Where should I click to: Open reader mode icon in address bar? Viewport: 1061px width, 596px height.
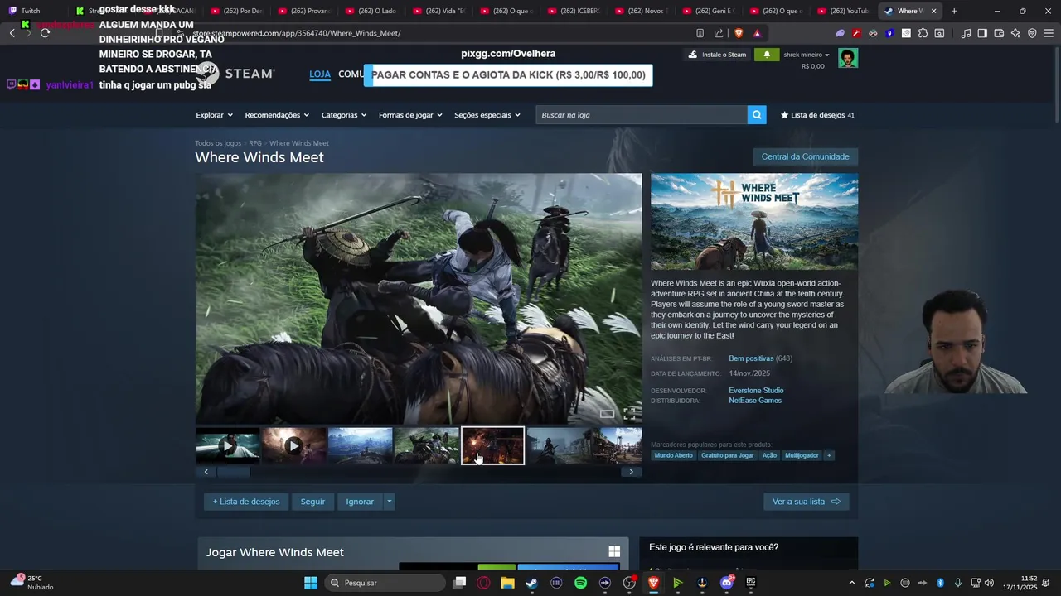coord(700,33)
